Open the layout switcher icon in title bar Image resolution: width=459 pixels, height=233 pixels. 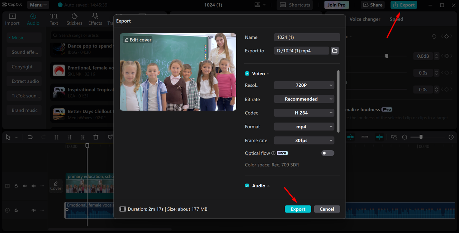(x=257, y=5)
